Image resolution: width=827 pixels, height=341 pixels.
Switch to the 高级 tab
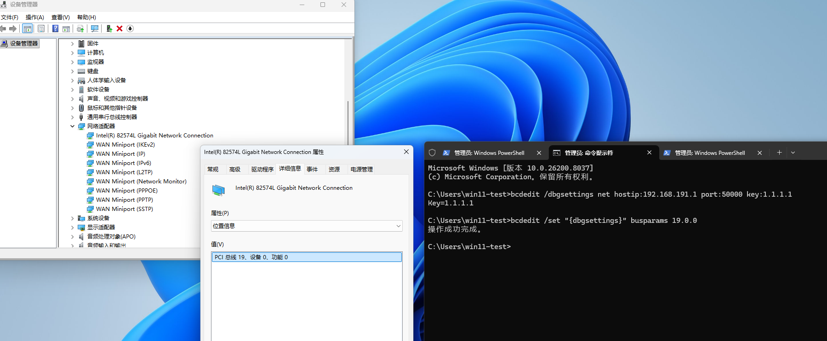click(x=235, y=170)
